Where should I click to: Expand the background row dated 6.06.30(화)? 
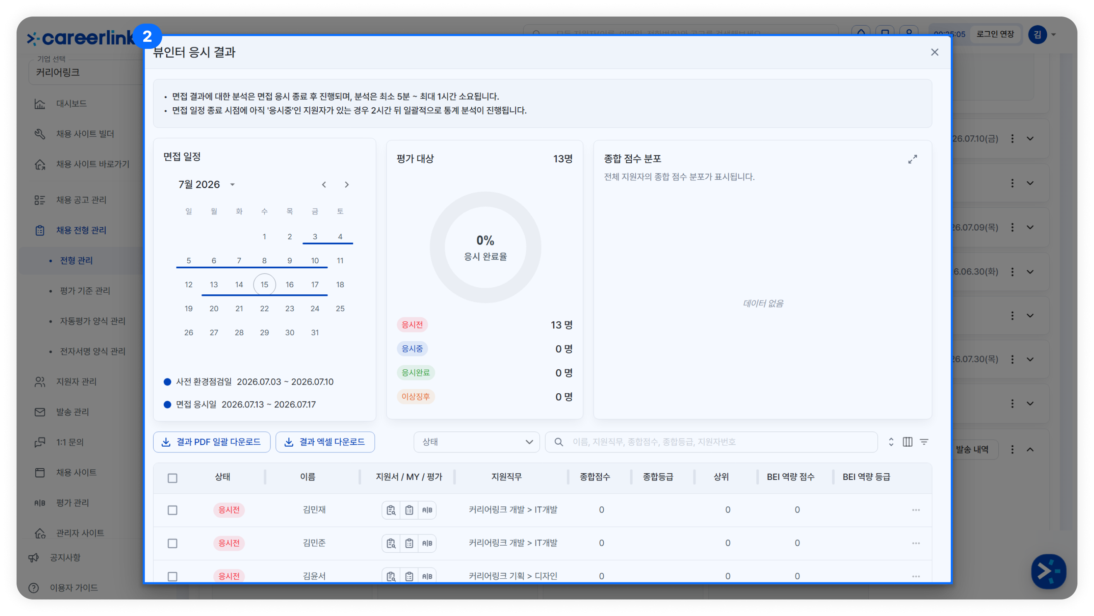tap(1030, 272)
